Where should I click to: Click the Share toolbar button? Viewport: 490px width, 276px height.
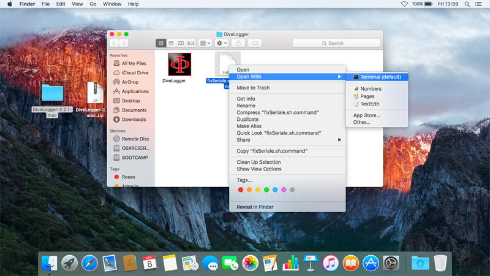238,43
